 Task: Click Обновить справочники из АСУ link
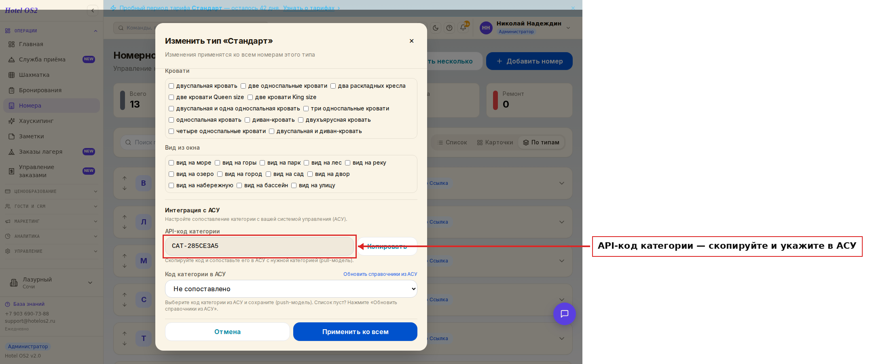coord(380,274)
